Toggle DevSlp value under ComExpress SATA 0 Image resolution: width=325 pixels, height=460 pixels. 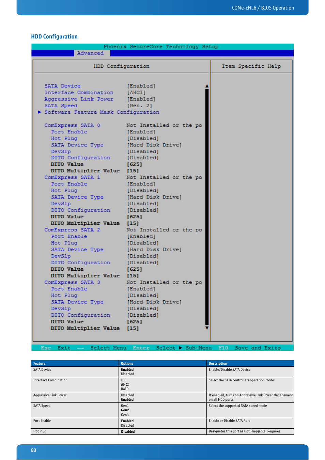tap(143, 152)
